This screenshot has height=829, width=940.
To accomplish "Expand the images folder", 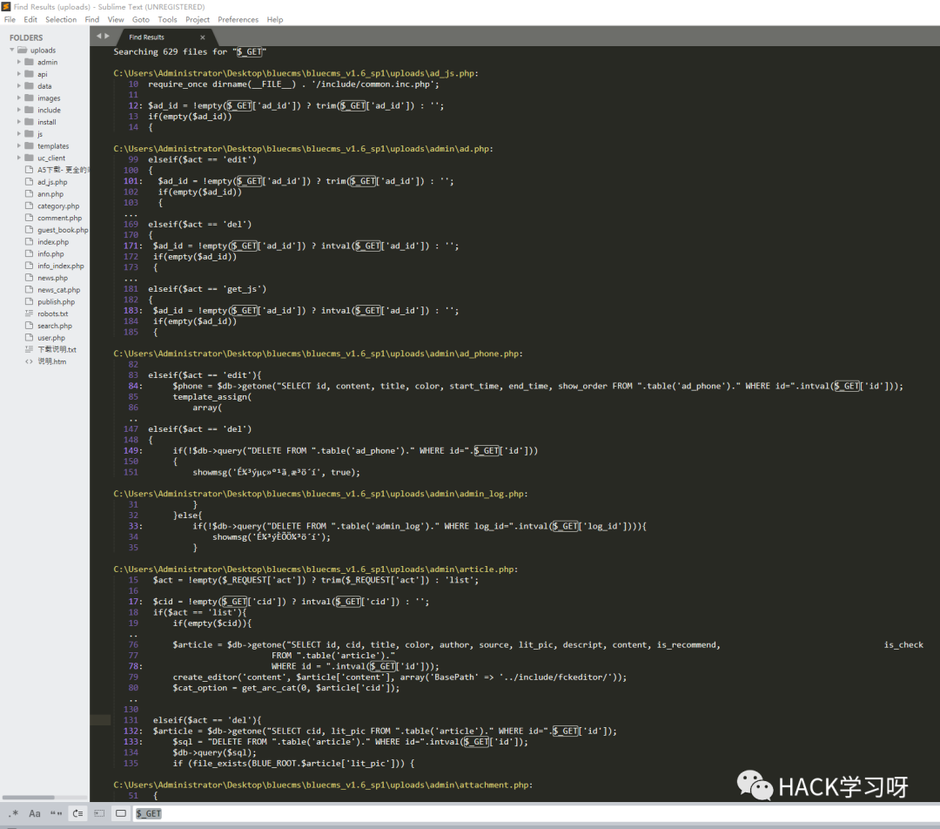I will coord(18,98).
